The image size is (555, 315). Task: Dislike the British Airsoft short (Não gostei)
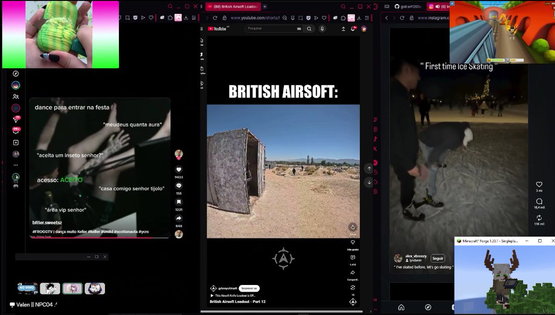pos(353,242)
